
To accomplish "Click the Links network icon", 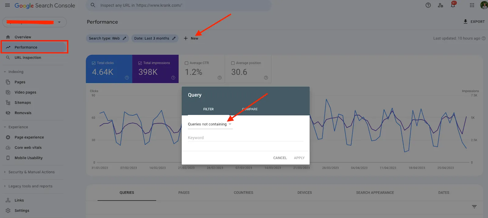I will tap(8, 200).
